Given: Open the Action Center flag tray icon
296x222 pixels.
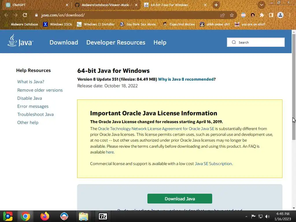Looking at the screenshot, I should click(253, 217).
